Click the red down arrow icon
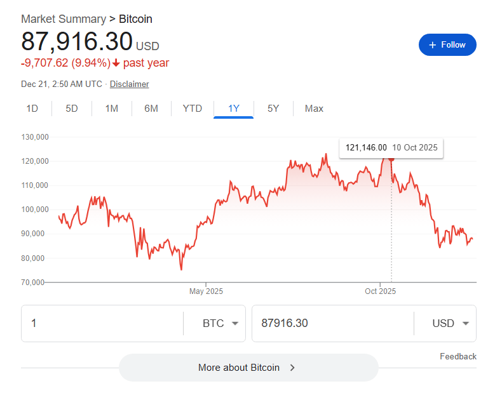The height and width of the screenshot is (400, 495). [x=116, y=63]
